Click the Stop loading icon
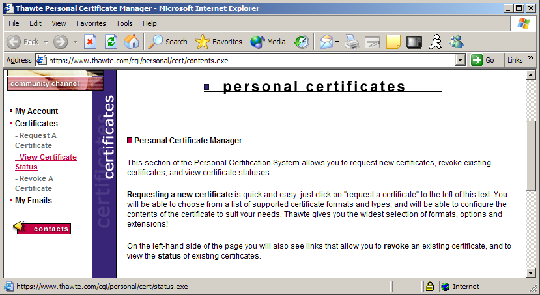This screenshot has height=295, width=540. 91,42
